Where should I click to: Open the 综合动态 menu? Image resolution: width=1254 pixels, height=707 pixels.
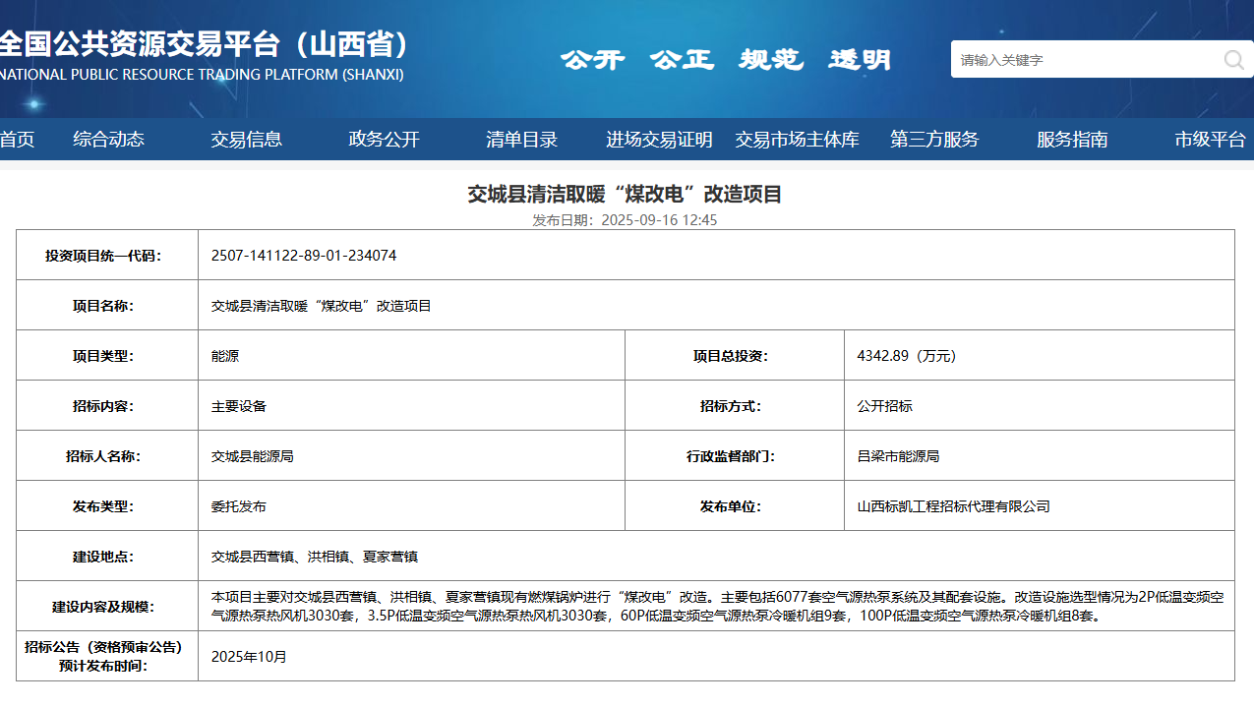coord(108,140)
